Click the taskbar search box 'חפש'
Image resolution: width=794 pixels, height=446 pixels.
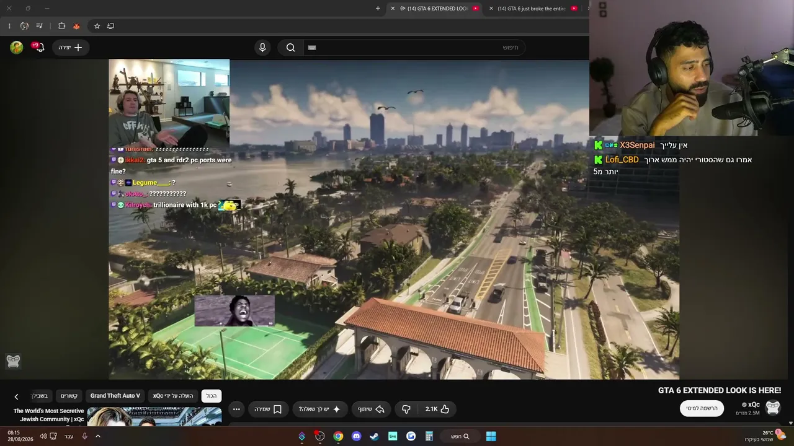tap(459, 436)
